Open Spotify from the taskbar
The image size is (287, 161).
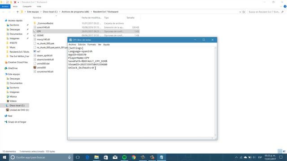pyautogui.click(x=124, y=157)
